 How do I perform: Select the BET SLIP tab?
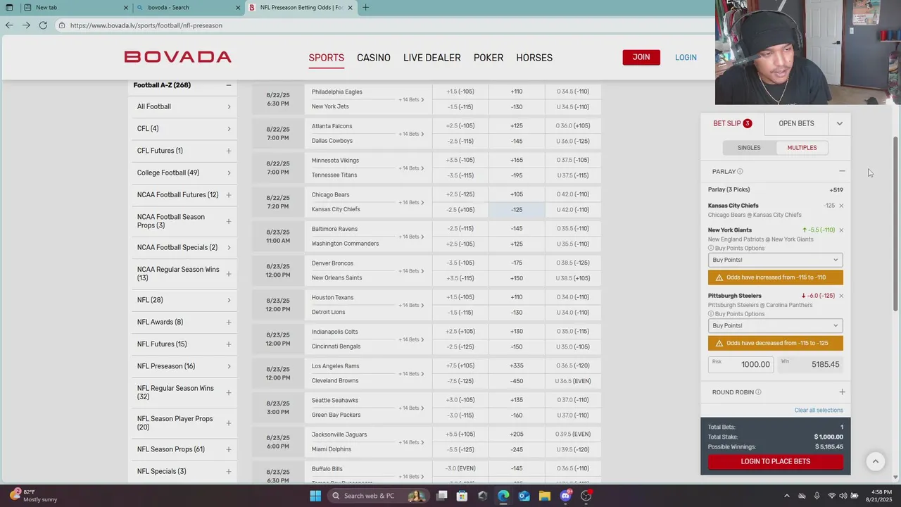pyautogui.click(x=732, y=123)
